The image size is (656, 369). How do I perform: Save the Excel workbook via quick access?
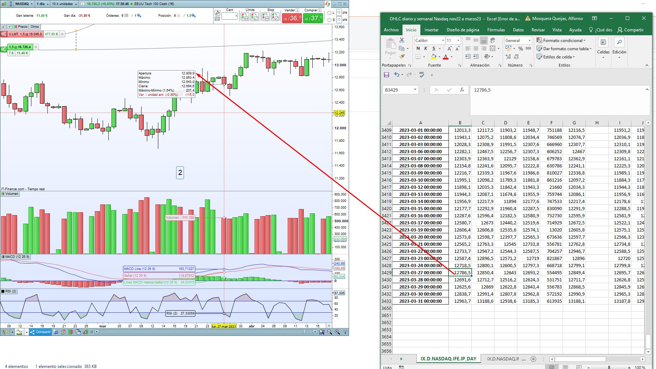(386, 75)
